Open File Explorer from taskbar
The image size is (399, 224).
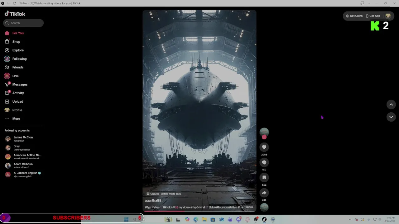click(x=204, y=219)
